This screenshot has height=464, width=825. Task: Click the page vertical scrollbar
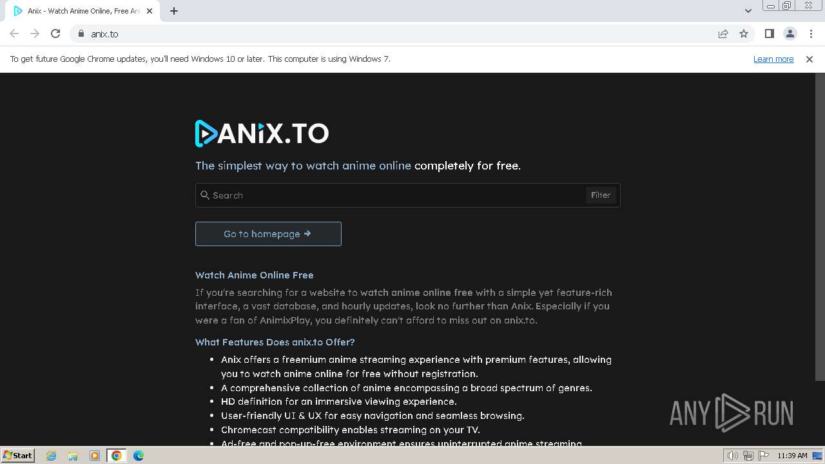coord(820,227)
